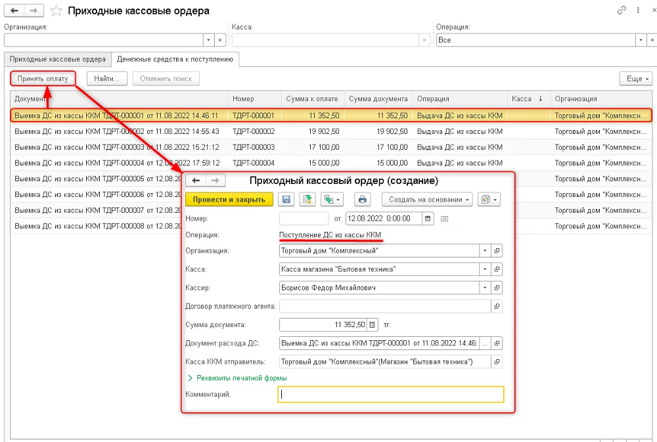Expand Реквизиты печатной формы section
The width and height of the screenshot is (657, 442).
[237, 378]
